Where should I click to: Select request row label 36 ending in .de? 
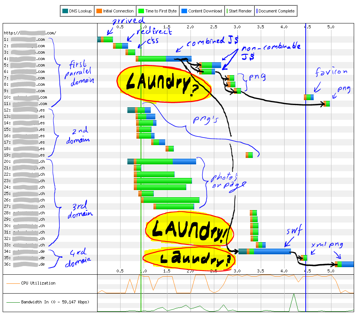[24, 264]
